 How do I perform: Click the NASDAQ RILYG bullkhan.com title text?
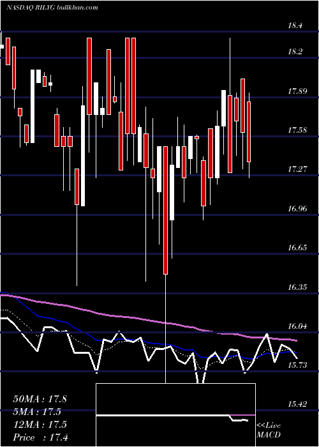52,8
